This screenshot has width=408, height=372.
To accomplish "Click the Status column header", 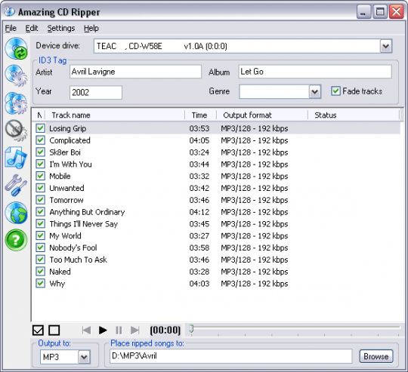I will [354, 115].
